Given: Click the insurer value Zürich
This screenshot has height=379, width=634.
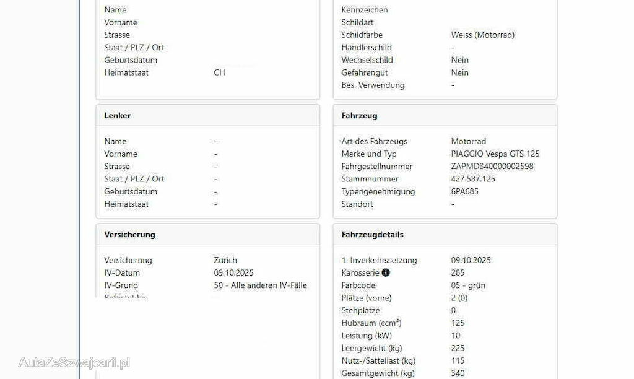Looking at the screenshot, I should pyautogui.click(x=225, y=260).
